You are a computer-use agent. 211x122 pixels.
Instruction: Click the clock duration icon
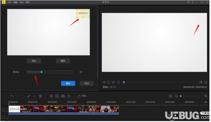click(x=69, y=97)
